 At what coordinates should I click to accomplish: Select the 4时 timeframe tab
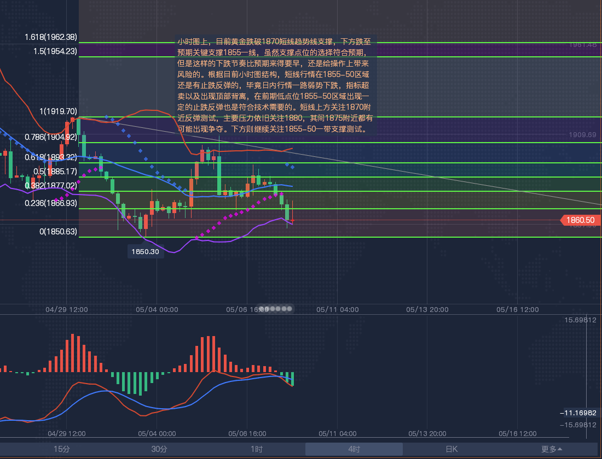(354, 449)
